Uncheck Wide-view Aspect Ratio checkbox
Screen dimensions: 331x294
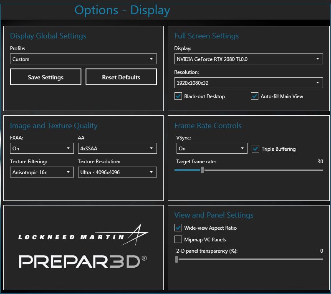pos(178,228)
